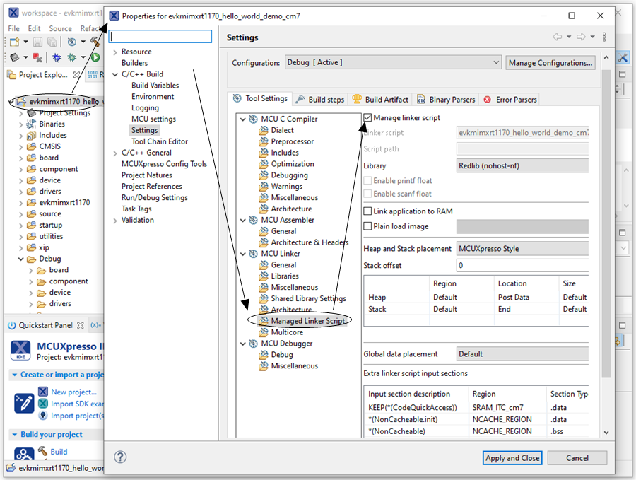This screenshot has width=636, height=480.
Task: Select MCU settings in the properties tree
Action: (x=153, y=119)
